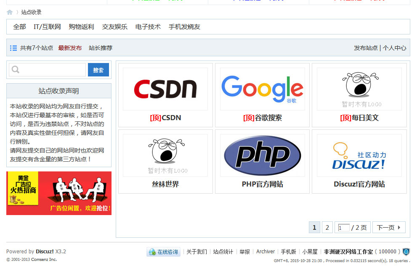417x268 pixels.
Task: Open the Google logo thumbnail
Action: click(262, 89)
